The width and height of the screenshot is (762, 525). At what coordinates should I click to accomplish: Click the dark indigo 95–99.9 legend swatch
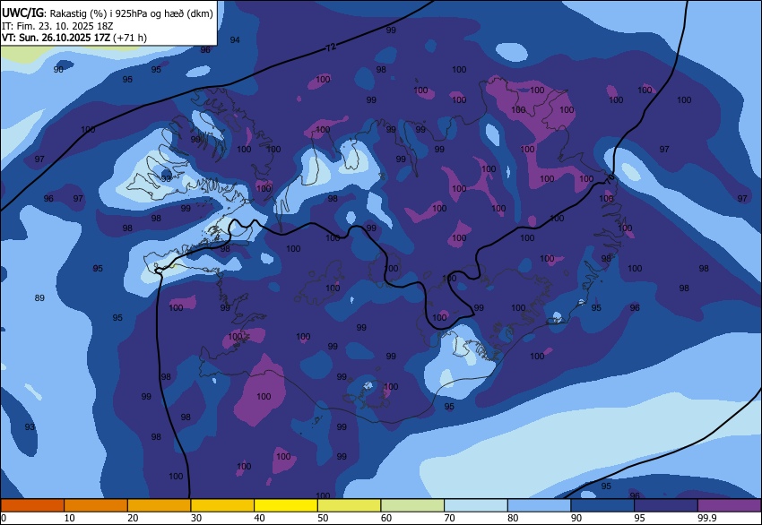pos(666,505)
